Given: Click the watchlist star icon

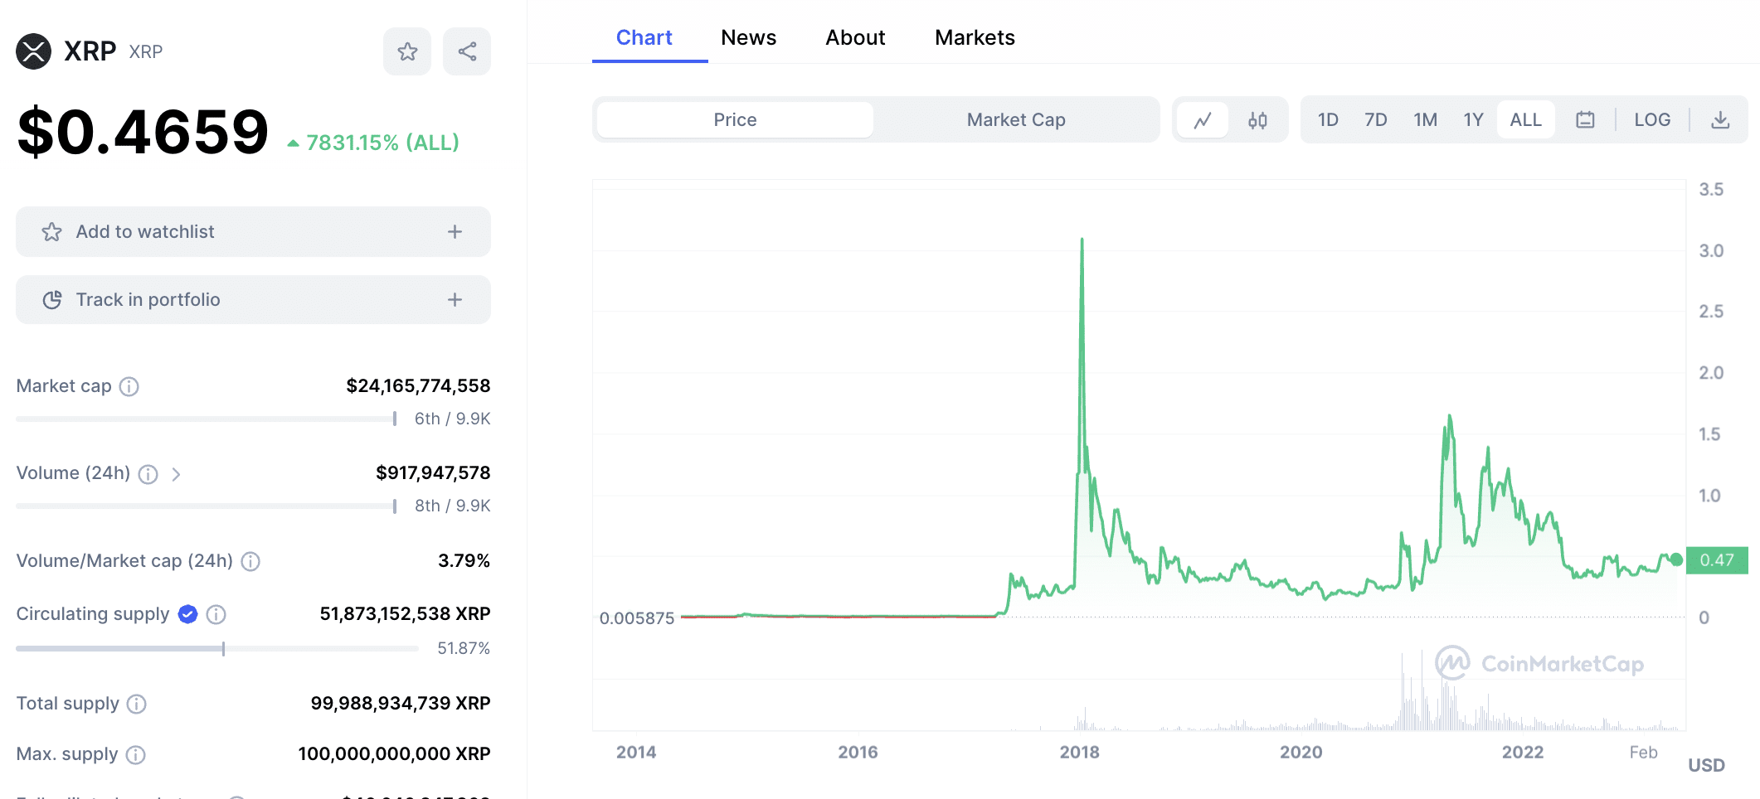Looking at the screenshot, I should (52, 232).
